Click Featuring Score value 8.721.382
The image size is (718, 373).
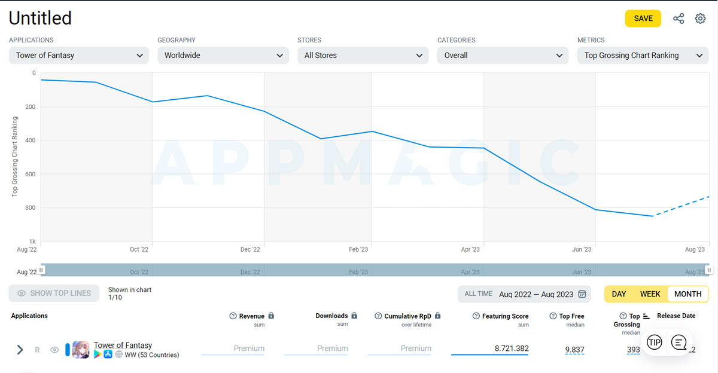point(512,348)
